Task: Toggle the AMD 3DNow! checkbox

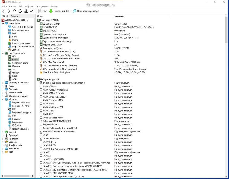Action: tap(41, 86)
